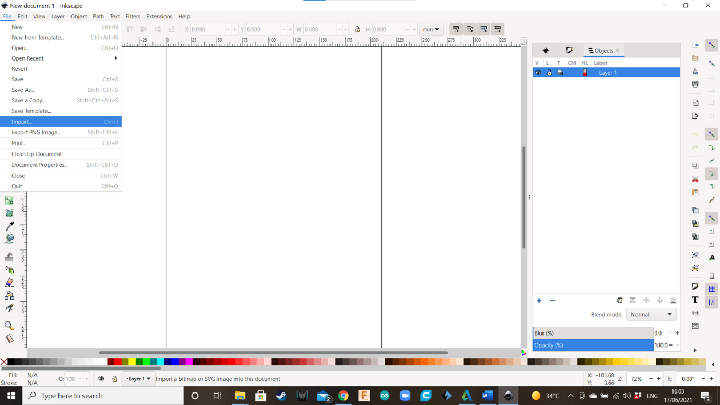This screenshot has height=405, width=720.
Task: Select the Tweak tool wave icon
Action: coord(9,257)
